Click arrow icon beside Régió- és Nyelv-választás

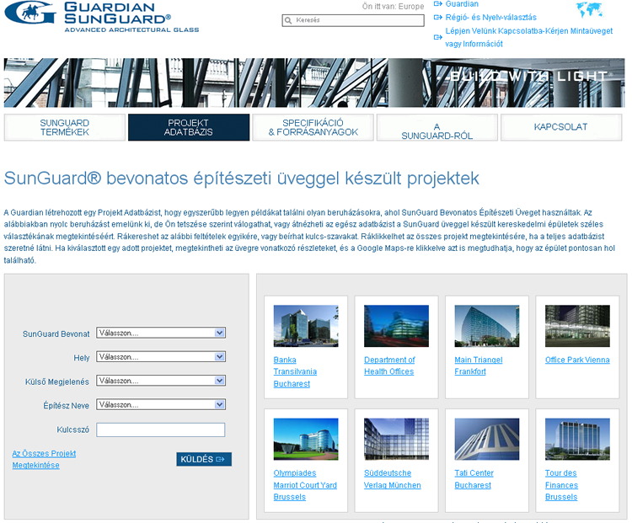tap(437, 18)
